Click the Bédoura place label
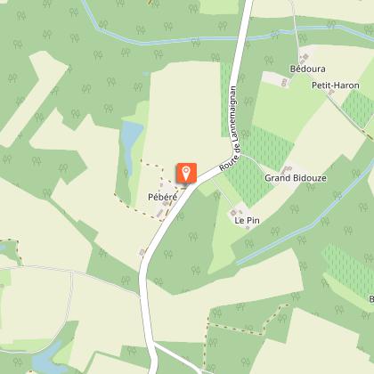 (307, 69)
